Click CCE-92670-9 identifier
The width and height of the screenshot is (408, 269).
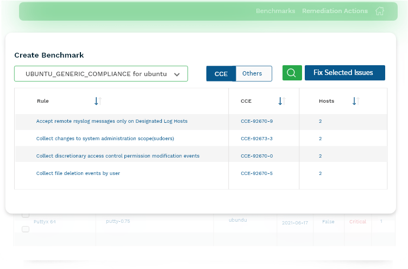[x=256, y=121]
